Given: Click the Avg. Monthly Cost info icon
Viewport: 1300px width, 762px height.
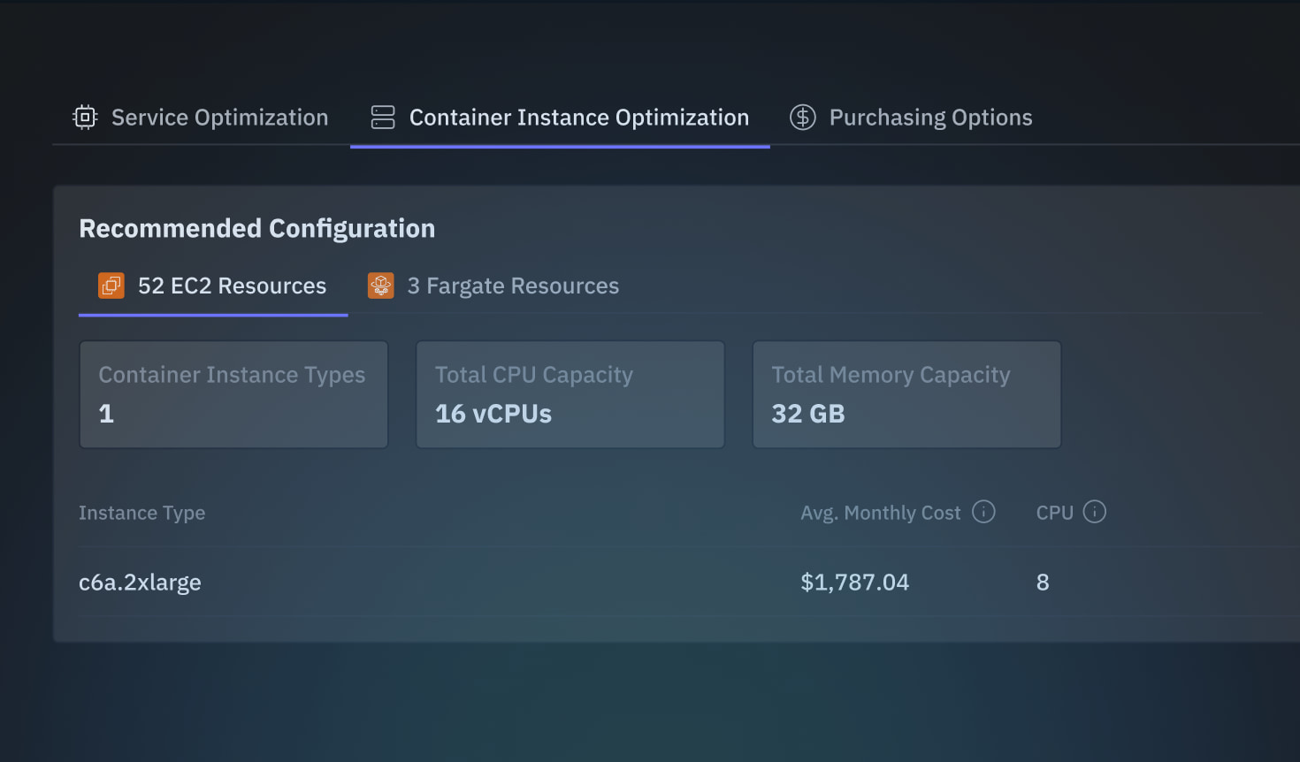Looking at the screenshot, I should click(x=983, y=512).
